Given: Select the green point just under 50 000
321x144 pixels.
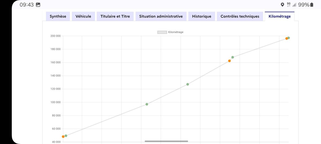Looking at the screenshot, I should click(x=66, y=136).
